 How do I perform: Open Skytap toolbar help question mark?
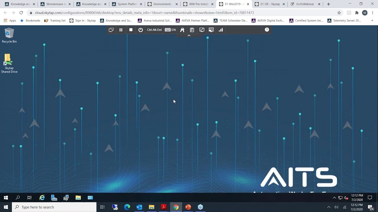coord(267,30)
